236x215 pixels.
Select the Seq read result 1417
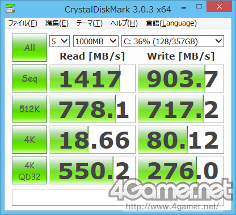tap(92, 78)
